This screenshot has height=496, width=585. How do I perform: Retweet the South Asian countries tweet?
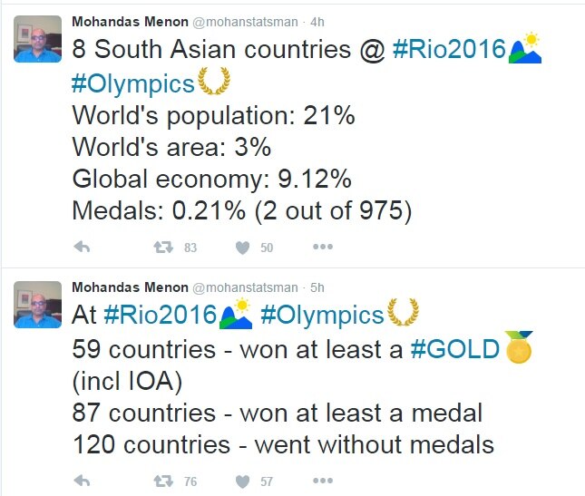[163, 247]
